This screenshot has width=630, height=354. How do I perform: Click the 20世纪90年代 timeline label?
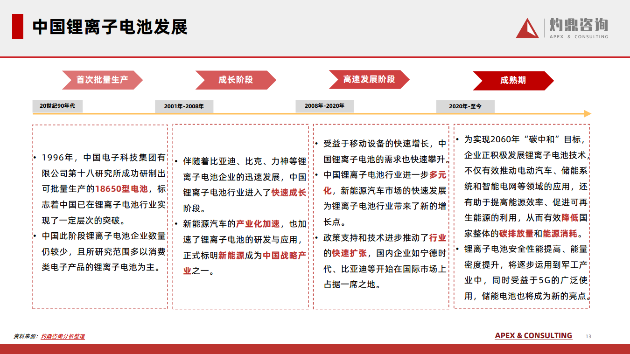57,106
